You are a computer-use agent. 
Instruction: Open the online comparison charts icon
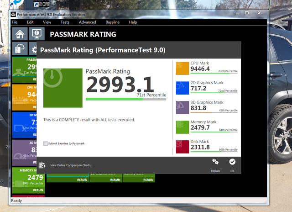(42, 165)
